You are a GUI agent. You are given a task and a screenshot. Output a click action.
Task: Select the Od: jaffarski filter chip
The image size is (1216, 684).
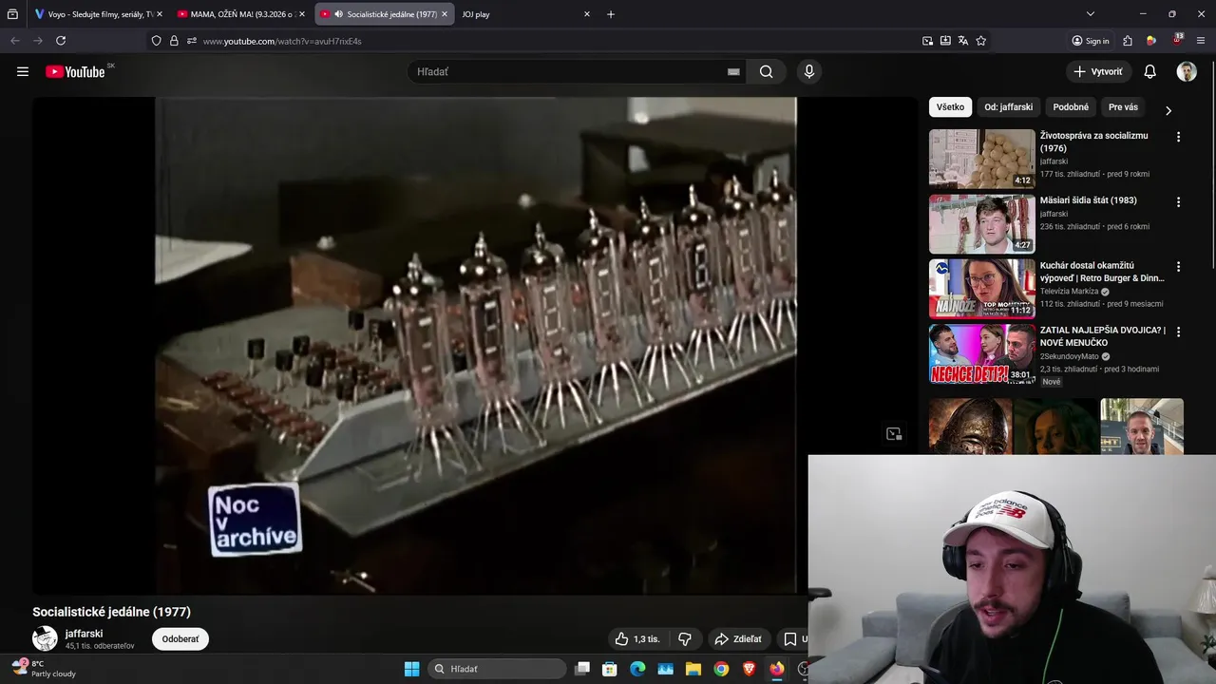pyautogui.click(x=1008, y=107)
